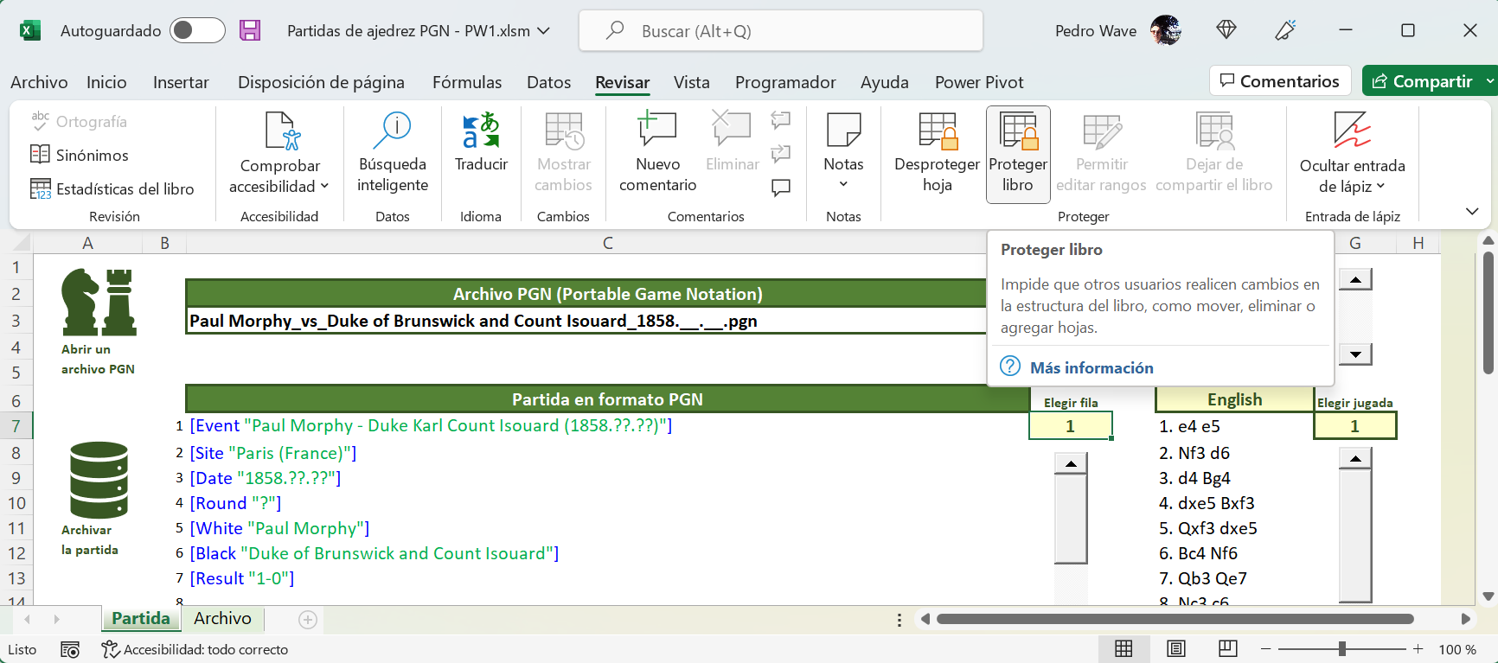Switch to Normal view icon
Viewport: 1498px width, 663px height.
[x=1123, y=648]
